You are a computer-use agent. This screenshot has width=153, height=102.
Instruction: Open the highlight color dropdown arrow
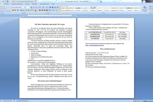[33, 10]
